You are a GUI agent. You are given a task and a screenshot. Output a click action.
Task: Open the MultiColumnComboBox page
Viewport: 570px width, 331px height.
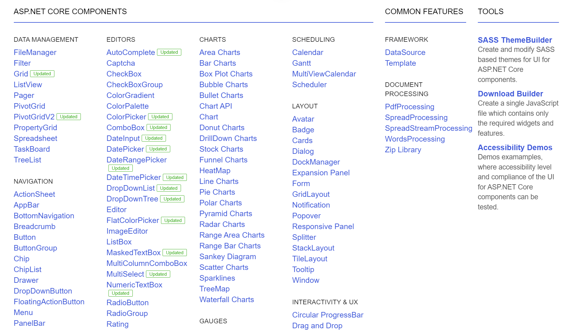147,263
